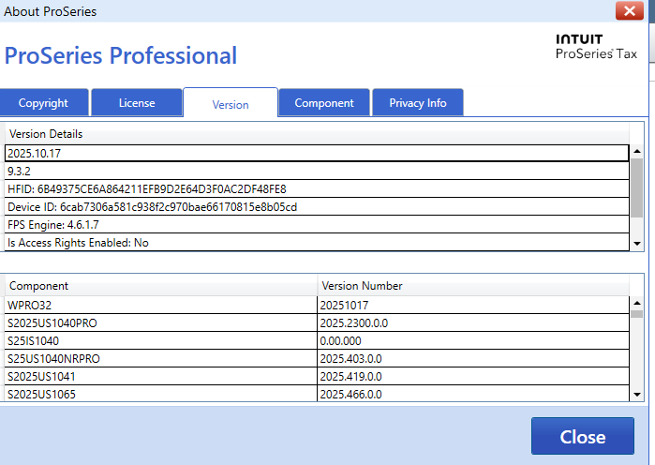Click the Component list scrollbar thumb
This screenshot has height=465, width=655.
pyautogui.click(x=637, y=314)
